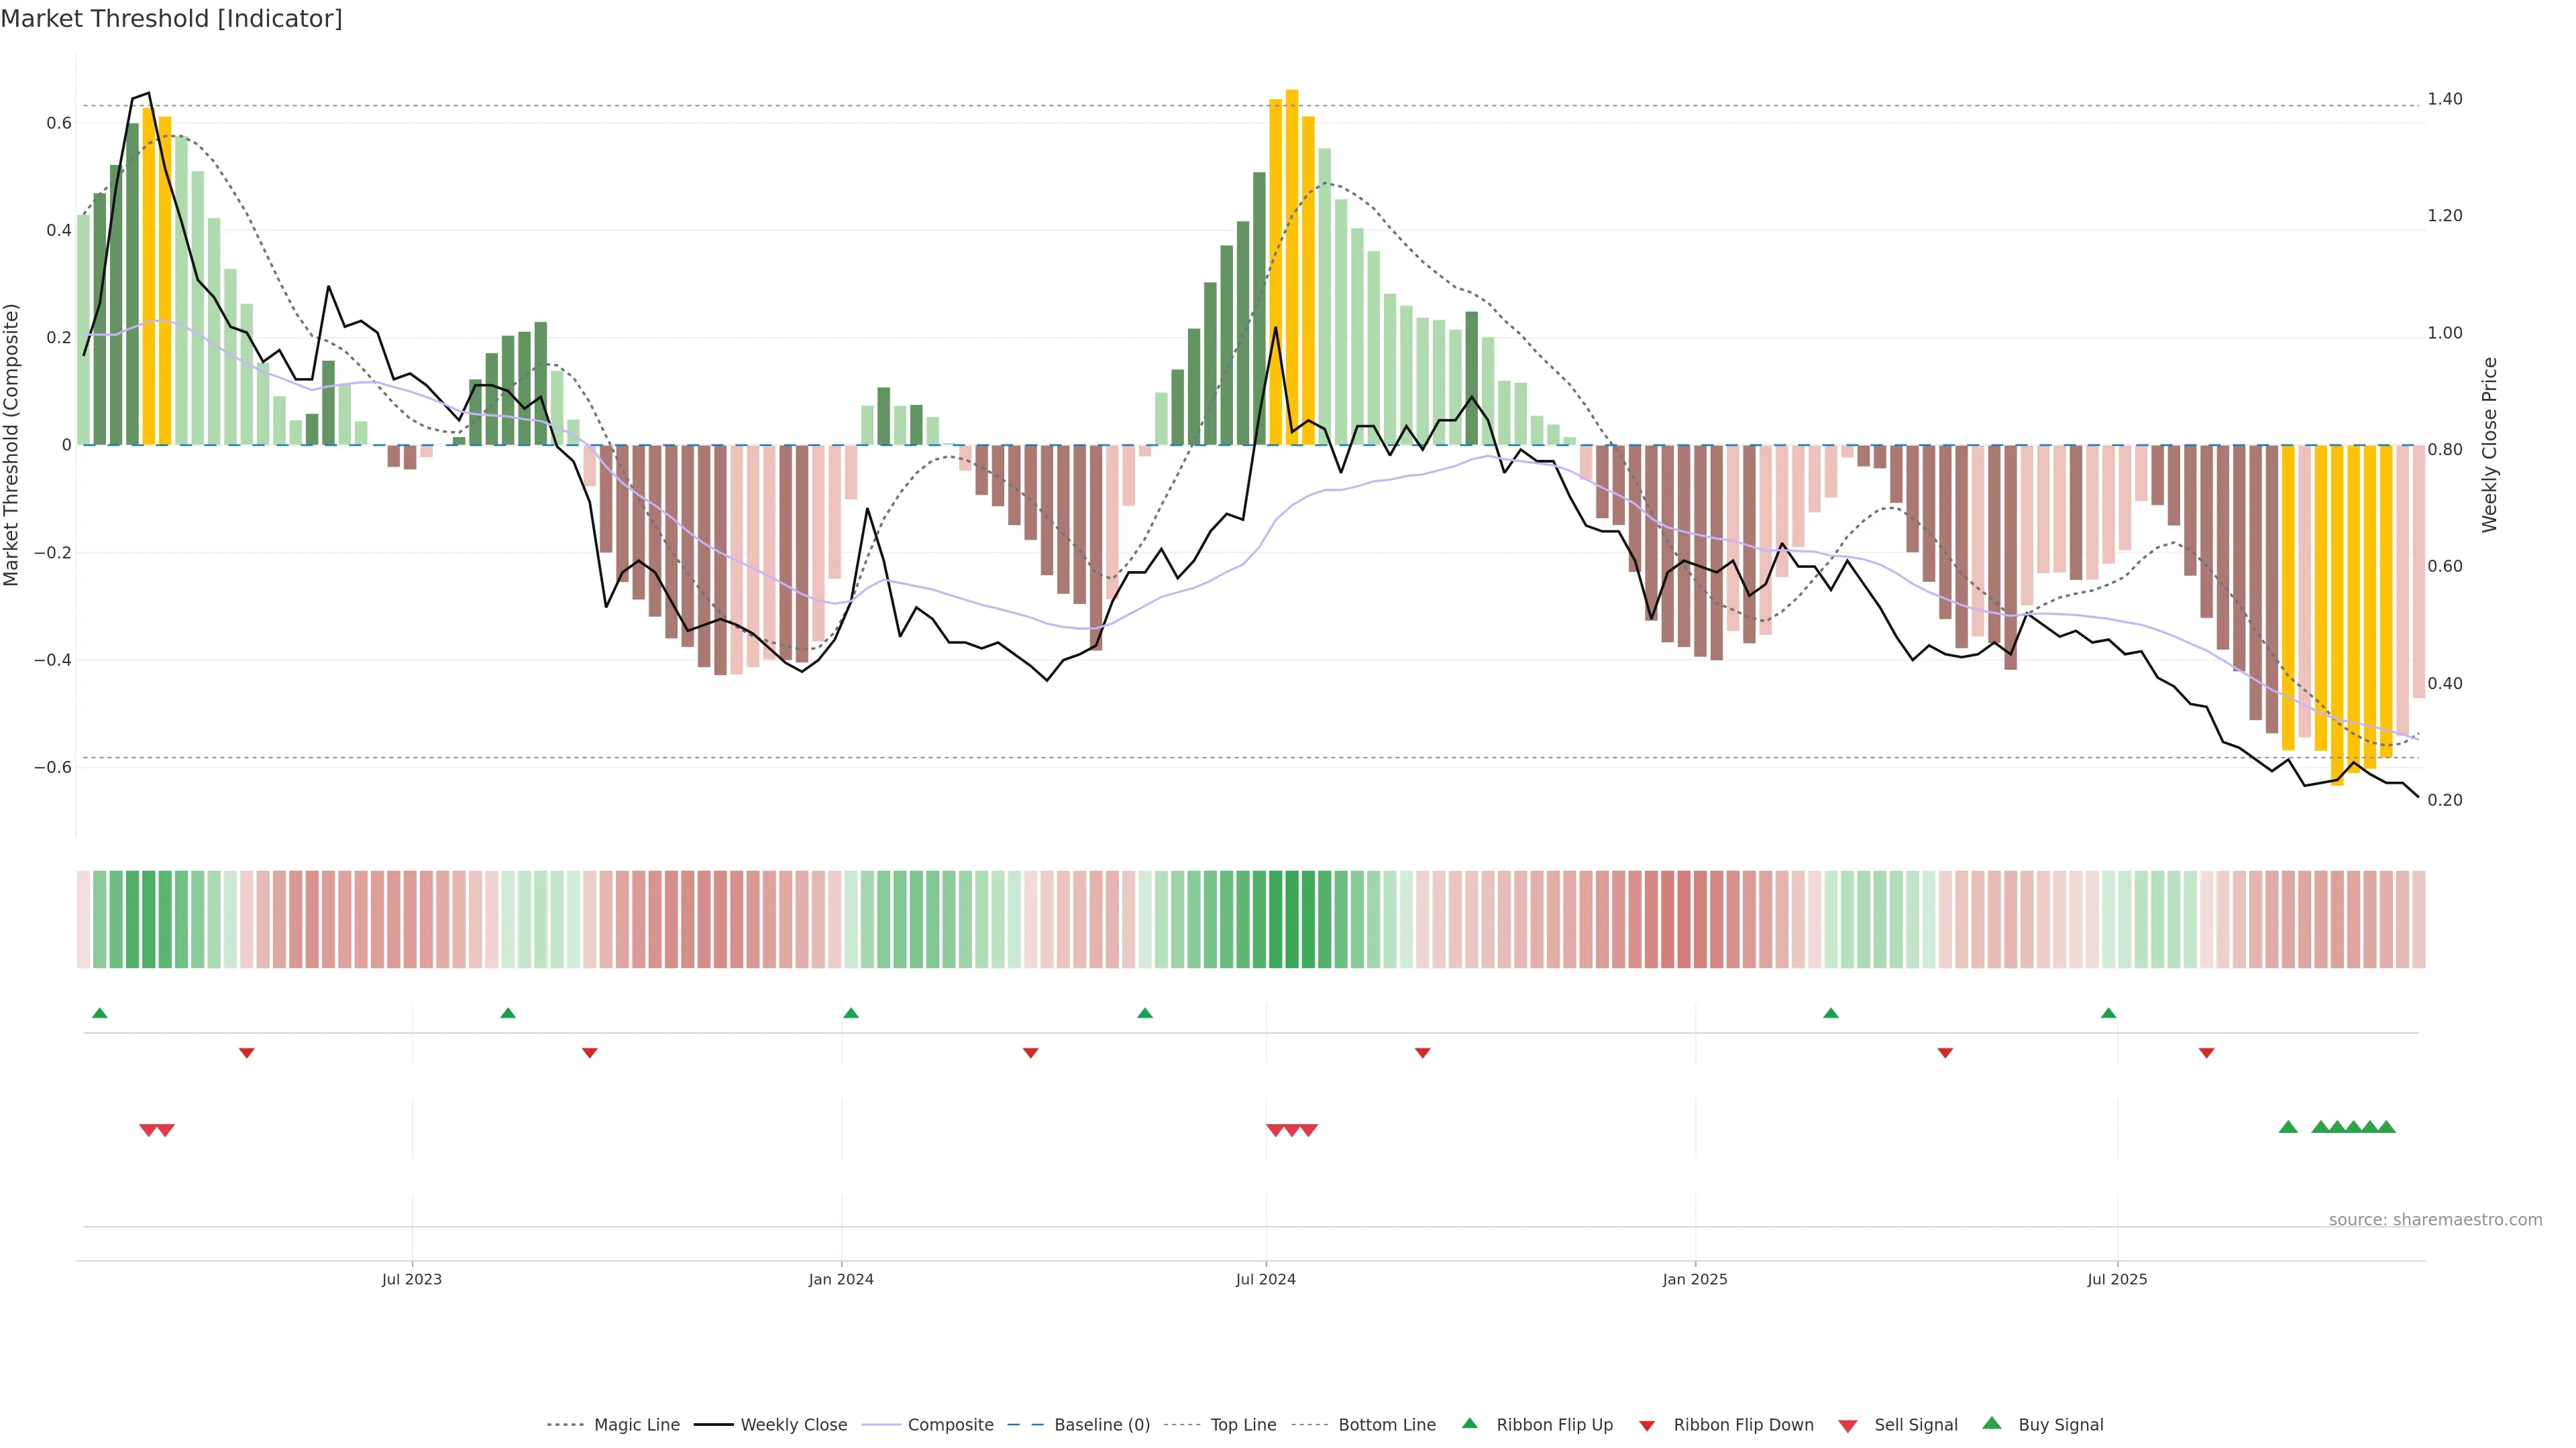Click the source: sharemaestro.com text
The width and height of the screenshot is (2576, 1448).
(2435, 1220)
